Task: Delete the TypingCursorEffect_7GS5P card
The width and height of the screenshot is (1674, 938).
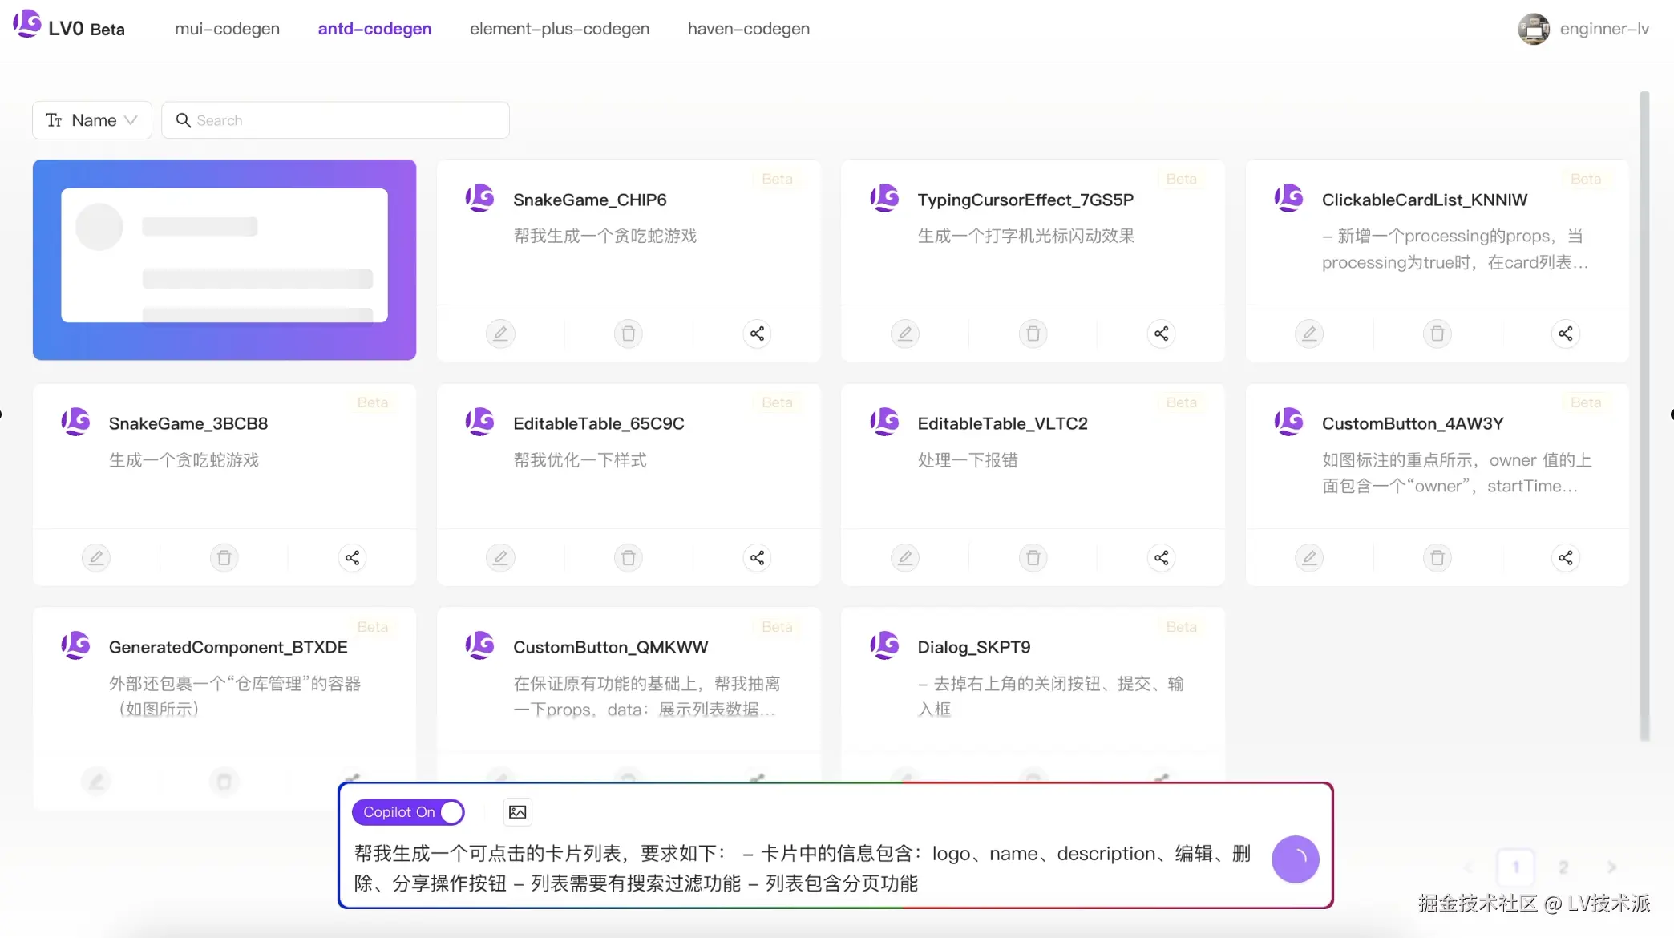Action: [x=1033, y=334]
